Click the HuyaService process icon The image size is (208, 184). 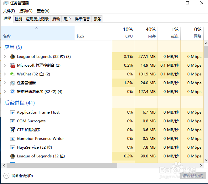pos(13,147)
